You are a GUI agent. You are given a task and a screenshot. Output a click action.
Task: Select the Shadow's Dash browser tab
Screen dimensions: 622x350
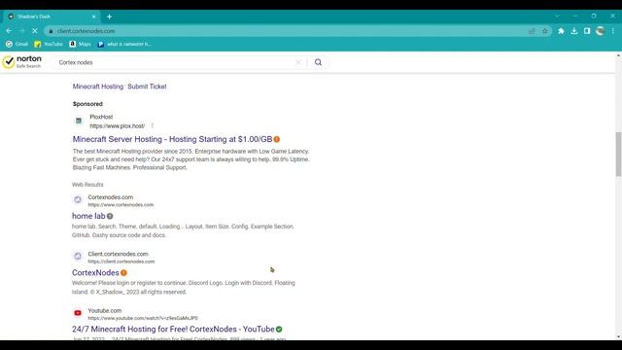pos(52,17)
